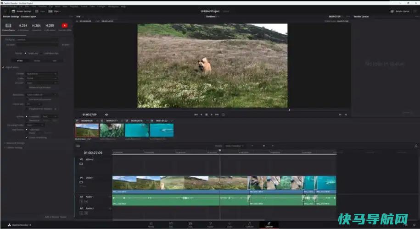420x229 pixels.
Task: Click the Video 1 track icon
Action: [81, 182]
